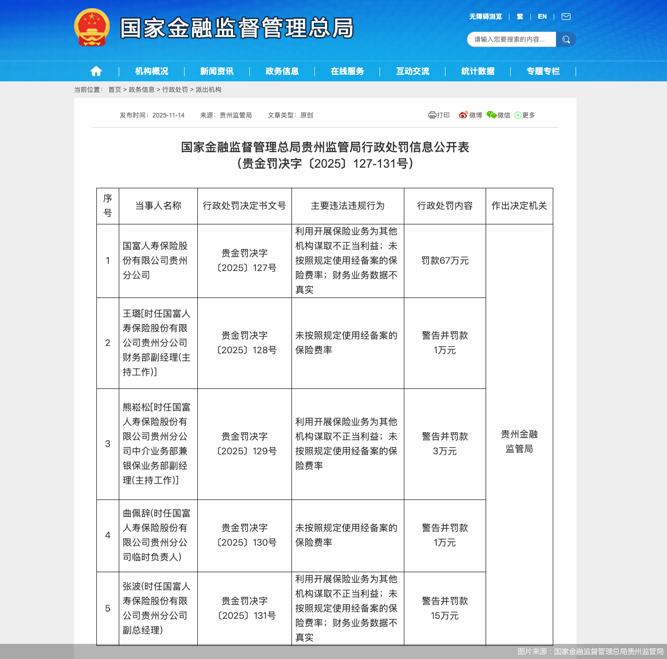The image size is (667, 659).
Task: Open the 在线服务 menu
Action: [347, 71]
